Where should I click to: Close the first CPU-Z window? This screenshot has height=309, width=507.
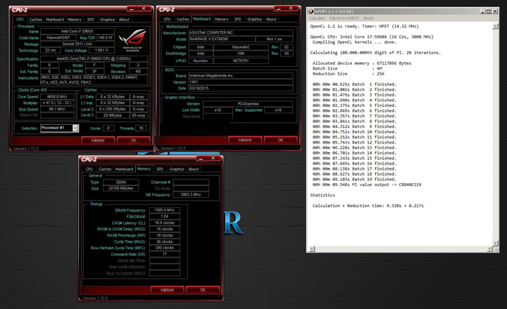[x=144, y=8]
